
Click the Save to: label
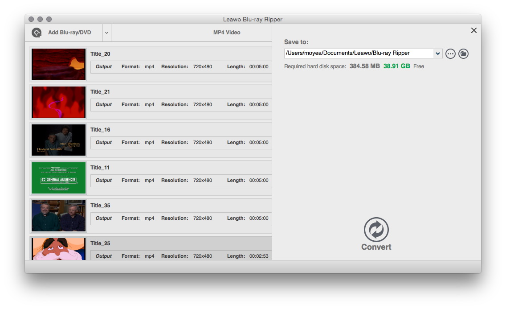(x=296, y=42)
